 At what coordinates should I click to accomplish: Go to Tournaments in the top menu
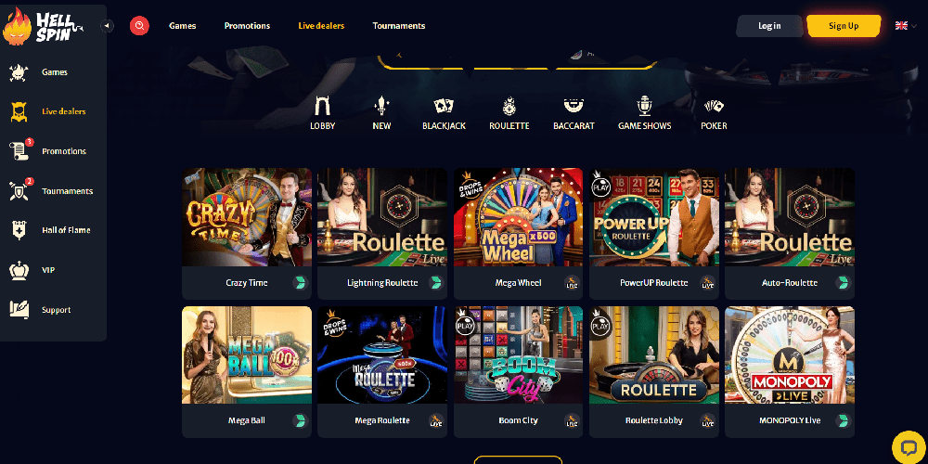[x=399, y=26]
